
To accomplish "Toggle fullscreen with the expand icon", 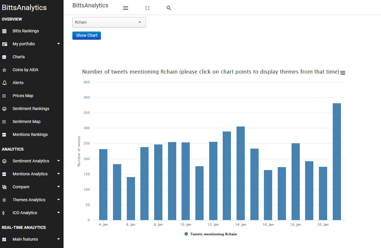I will pyautogui.click(x=147, y=8).
